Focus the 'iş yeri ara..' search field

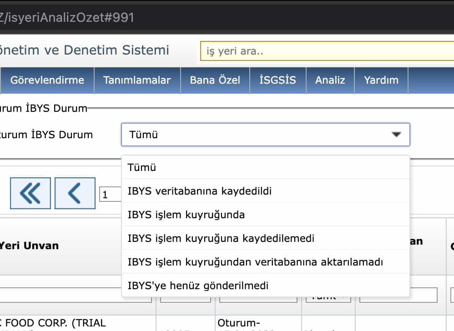pyautogui.click(x=327, y=51)
